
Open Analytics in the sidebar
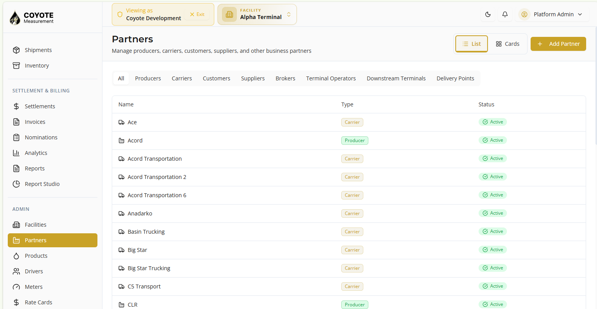[52, 153]
